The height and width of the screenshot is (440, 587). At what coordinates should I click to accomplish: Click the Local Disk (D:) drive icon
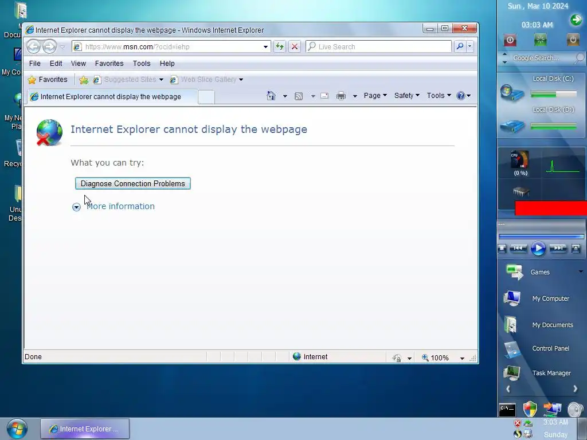coord(512,126)
